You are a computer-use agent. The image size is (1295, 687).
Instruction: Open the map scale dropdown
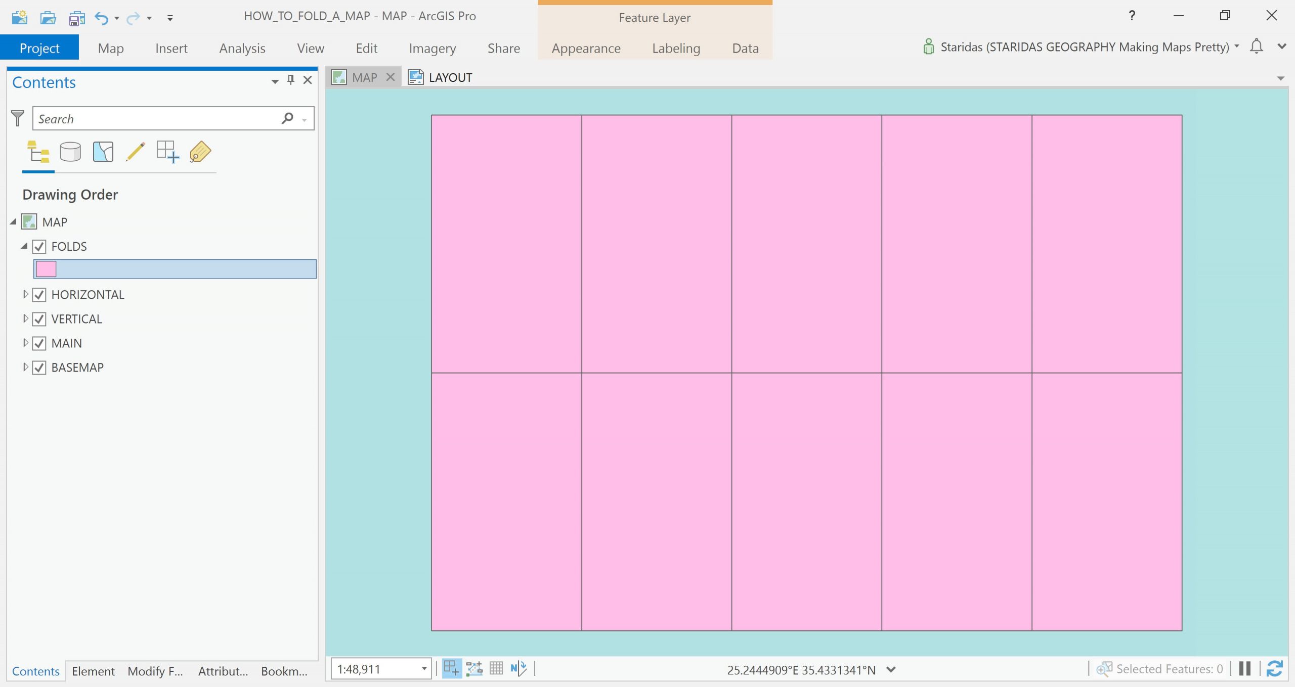point(424,669)
